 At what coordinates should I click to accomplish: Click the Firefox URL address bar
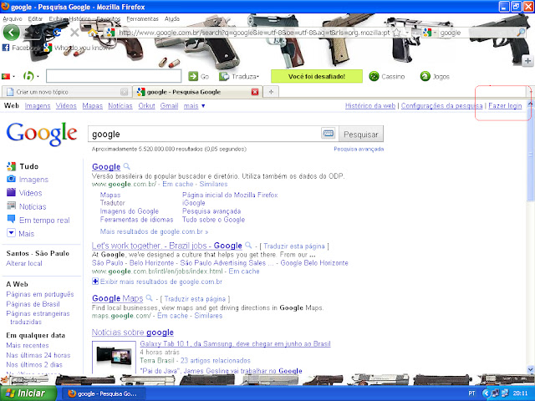(x=253, y=33)
